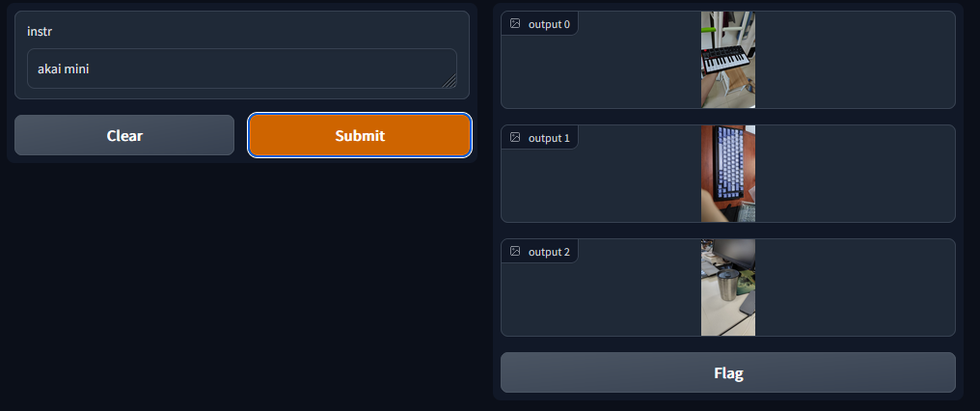Select the output 1 label tag

(540, 138)
